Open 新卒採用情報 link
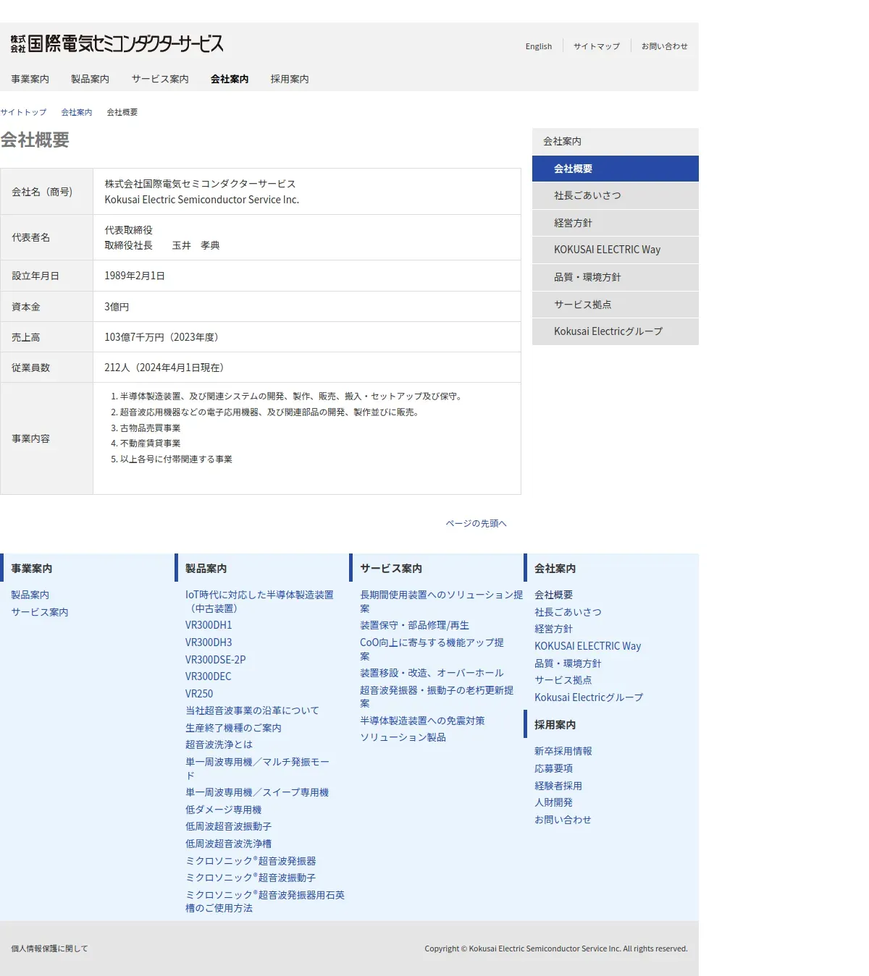This screenshot has width=869, height=976. point(563,751)
